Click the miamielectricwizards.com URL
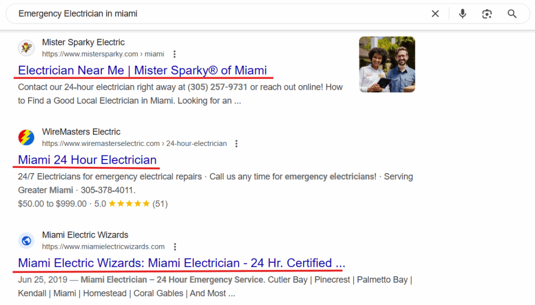This screenshot has height=305, width=535. (x=103, y=247)
